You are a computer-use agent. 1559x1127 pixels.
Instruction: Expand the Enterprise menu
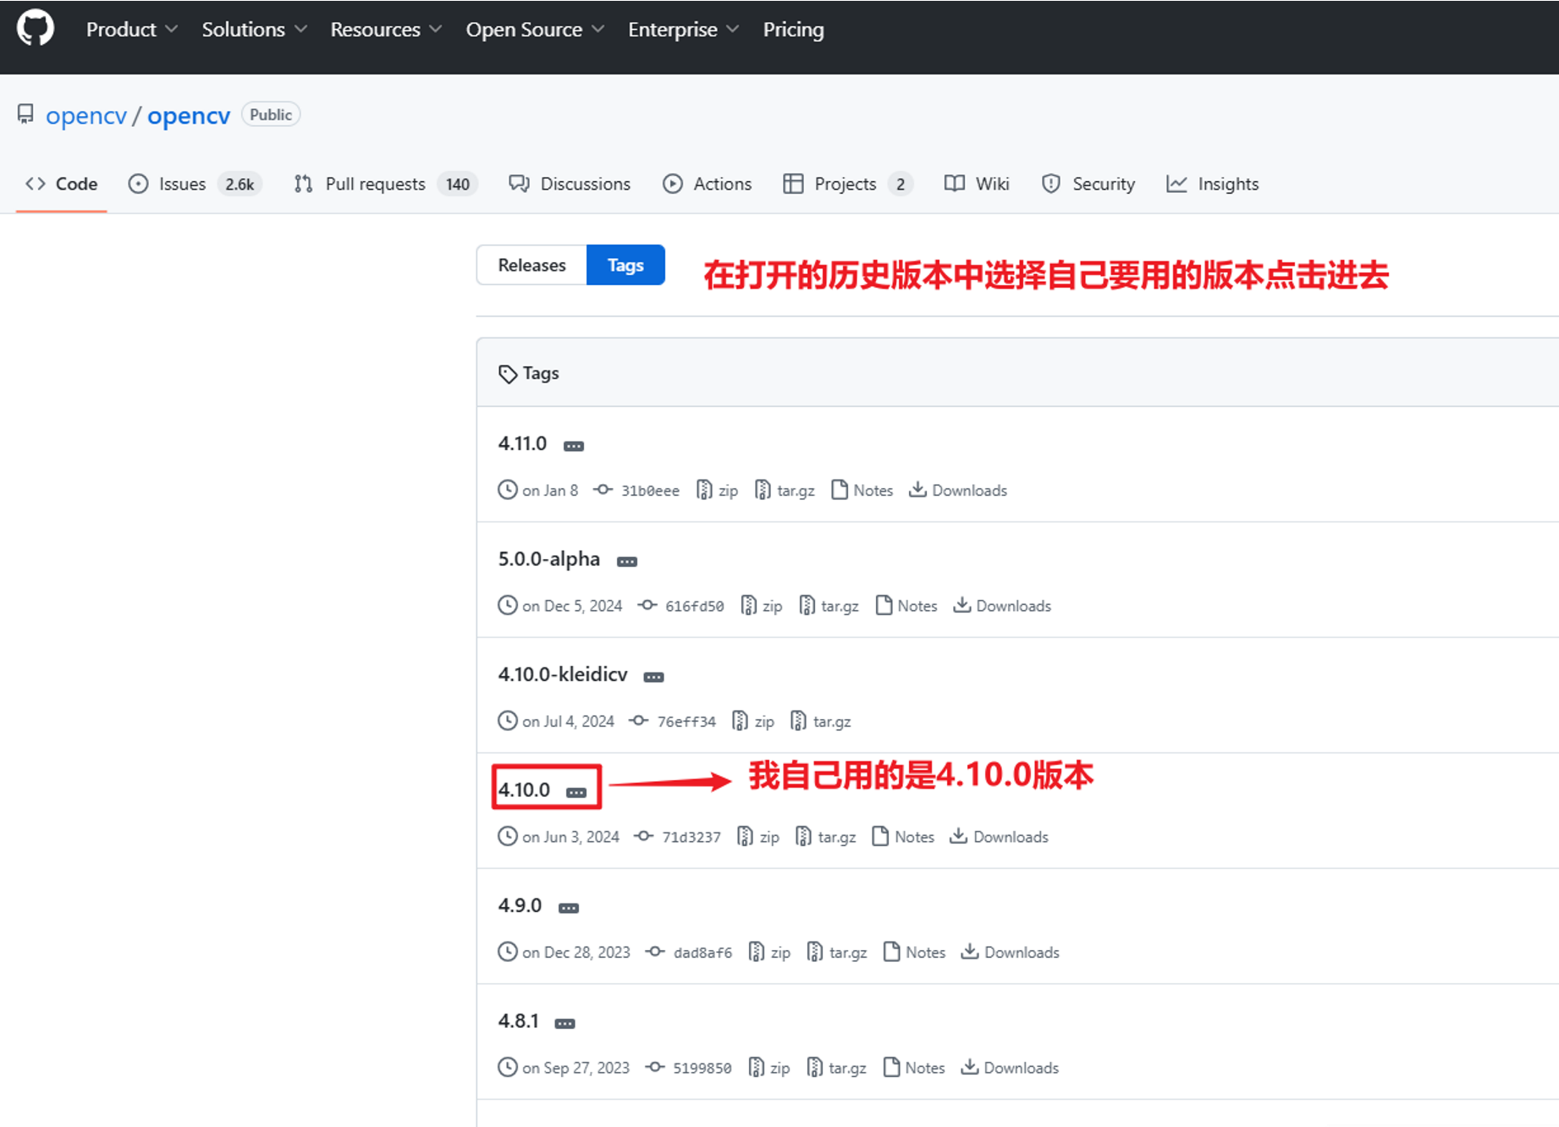[x=684, y=30]
